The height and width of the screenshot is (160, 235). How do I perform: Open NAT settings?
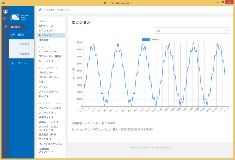coord(41,82)
